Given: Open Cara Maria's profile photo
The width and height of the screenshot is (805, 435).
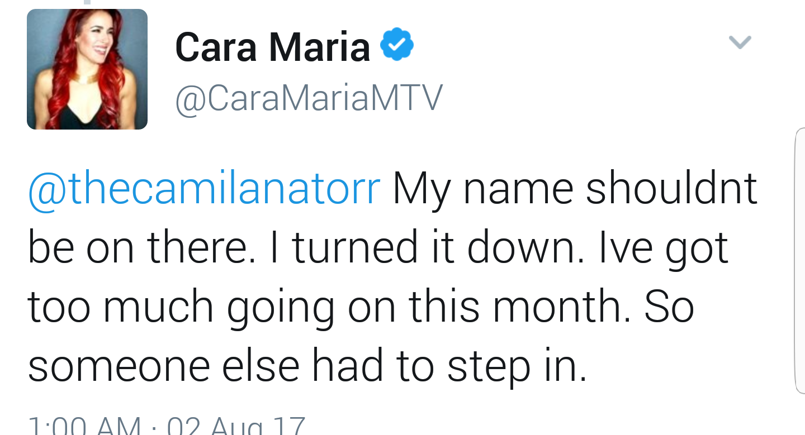Looking at the screenshot, I should (x=87, y=69).
